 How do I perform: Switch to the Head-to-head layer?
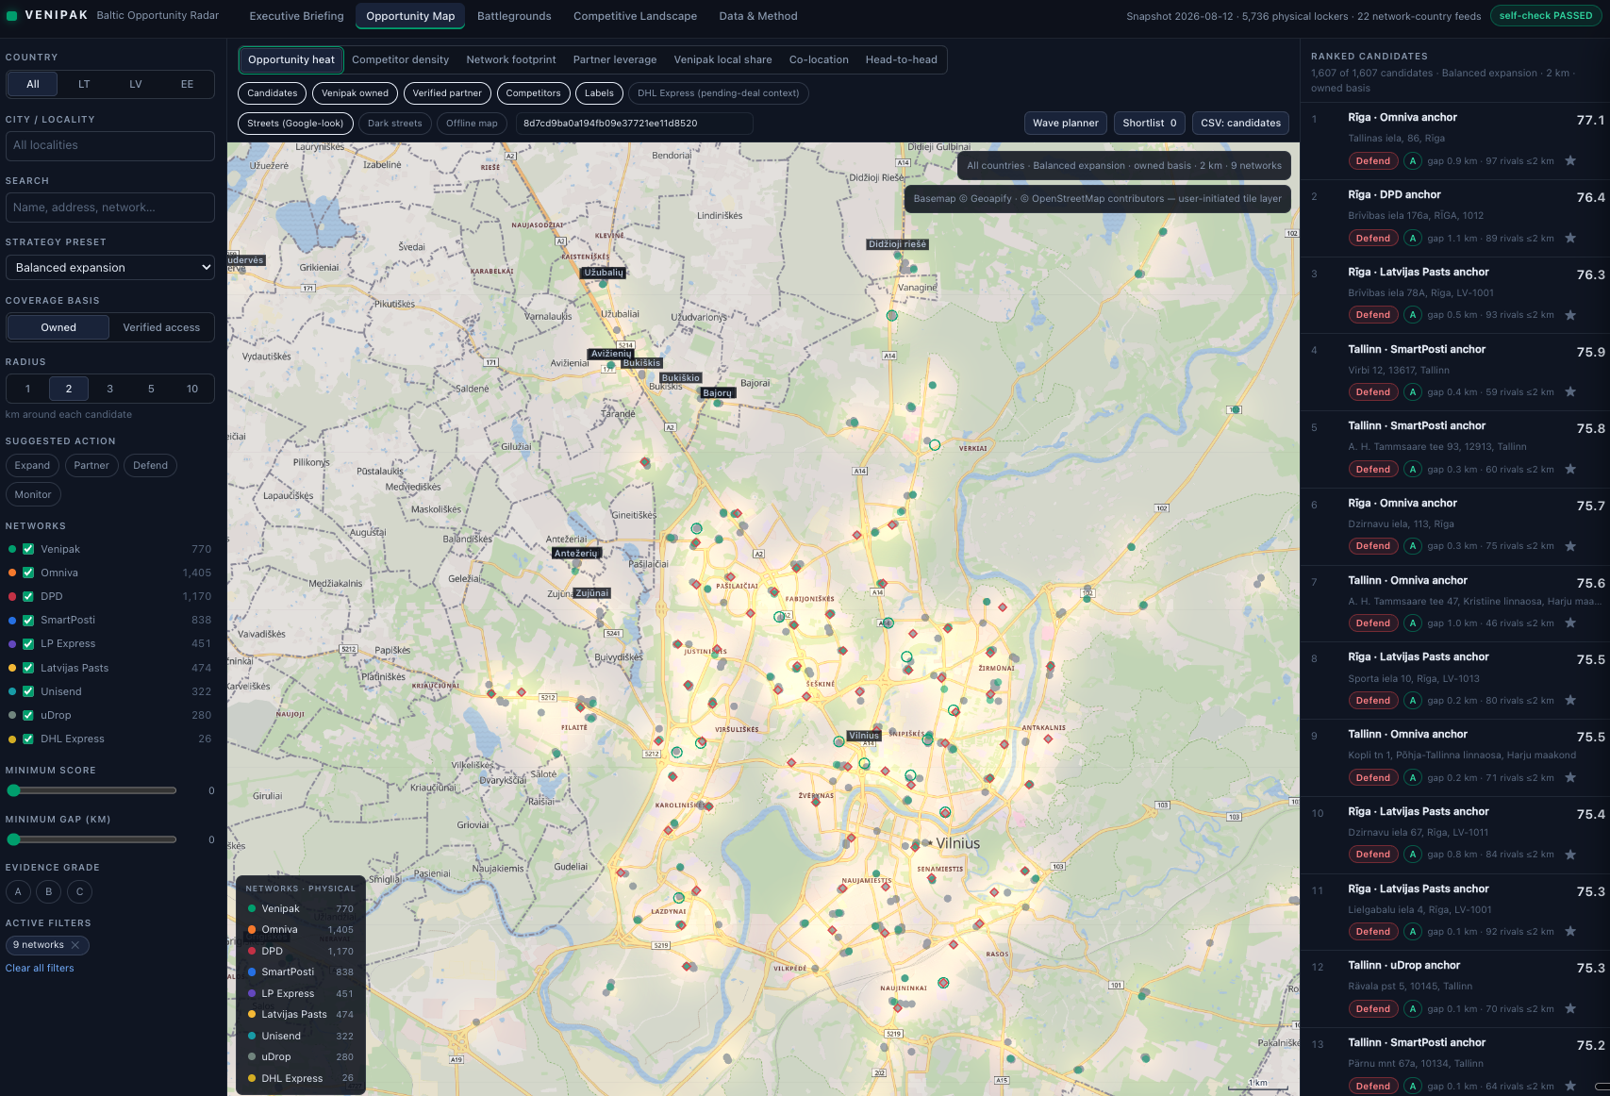902,59
